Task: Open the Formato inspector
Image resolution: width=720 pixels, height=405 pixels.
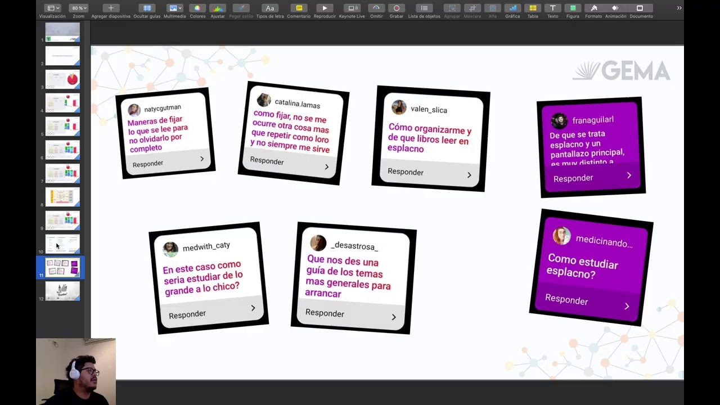Action: click(593, 8)
